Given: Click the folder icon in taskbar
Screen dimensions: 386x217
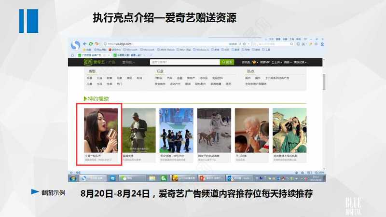Looking at the screenshot, I should pyautogui.click(x=152, y=178).
